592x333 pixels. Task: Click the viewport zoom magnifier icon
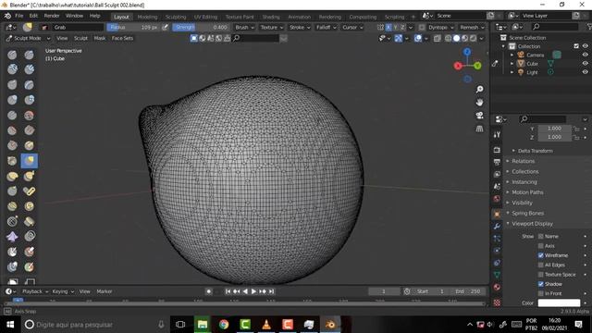tap(479, 89)
